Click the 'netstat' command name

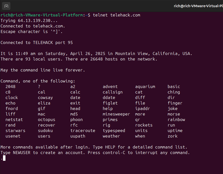click(14, 120)
